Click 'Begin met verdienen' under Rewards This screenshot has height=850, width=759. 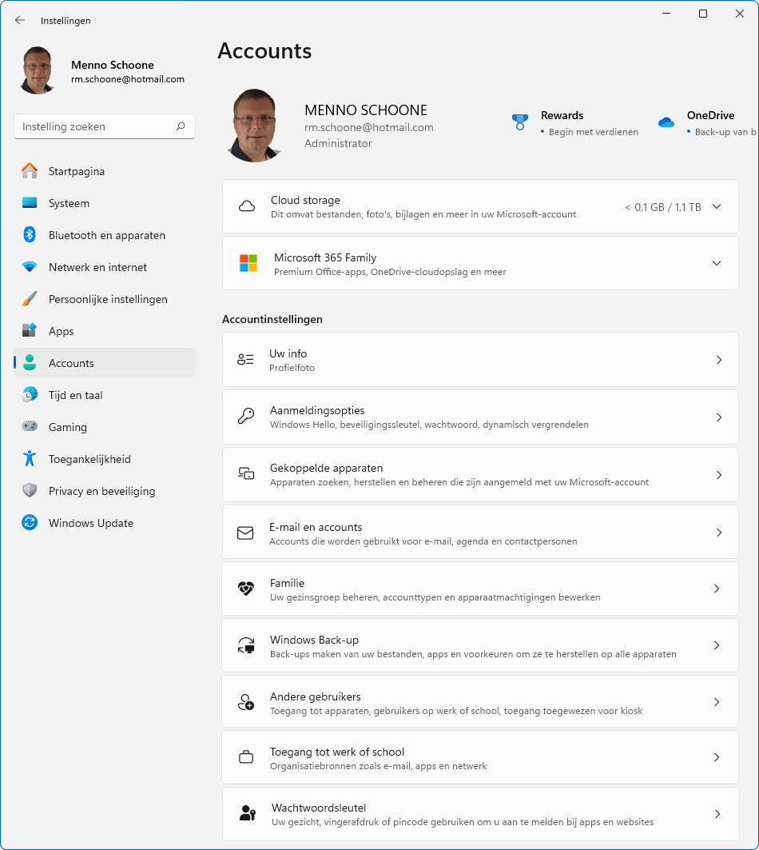(594, 132)
